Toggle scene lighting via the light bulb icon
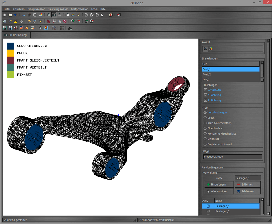This screenshot has height=224, width=272. click(41, 21)
